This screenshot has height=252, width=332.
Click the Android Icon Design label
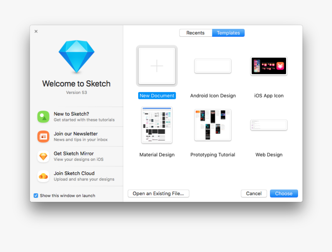click(x=213, y=95)
